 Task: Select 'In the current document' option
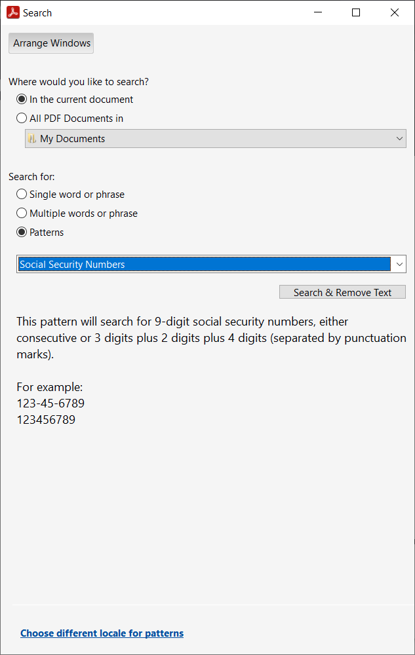pos(22,100)
